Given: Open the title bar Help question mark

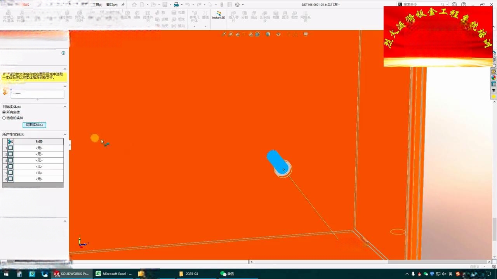Looking at the screenshot, I should click(464, 5).
